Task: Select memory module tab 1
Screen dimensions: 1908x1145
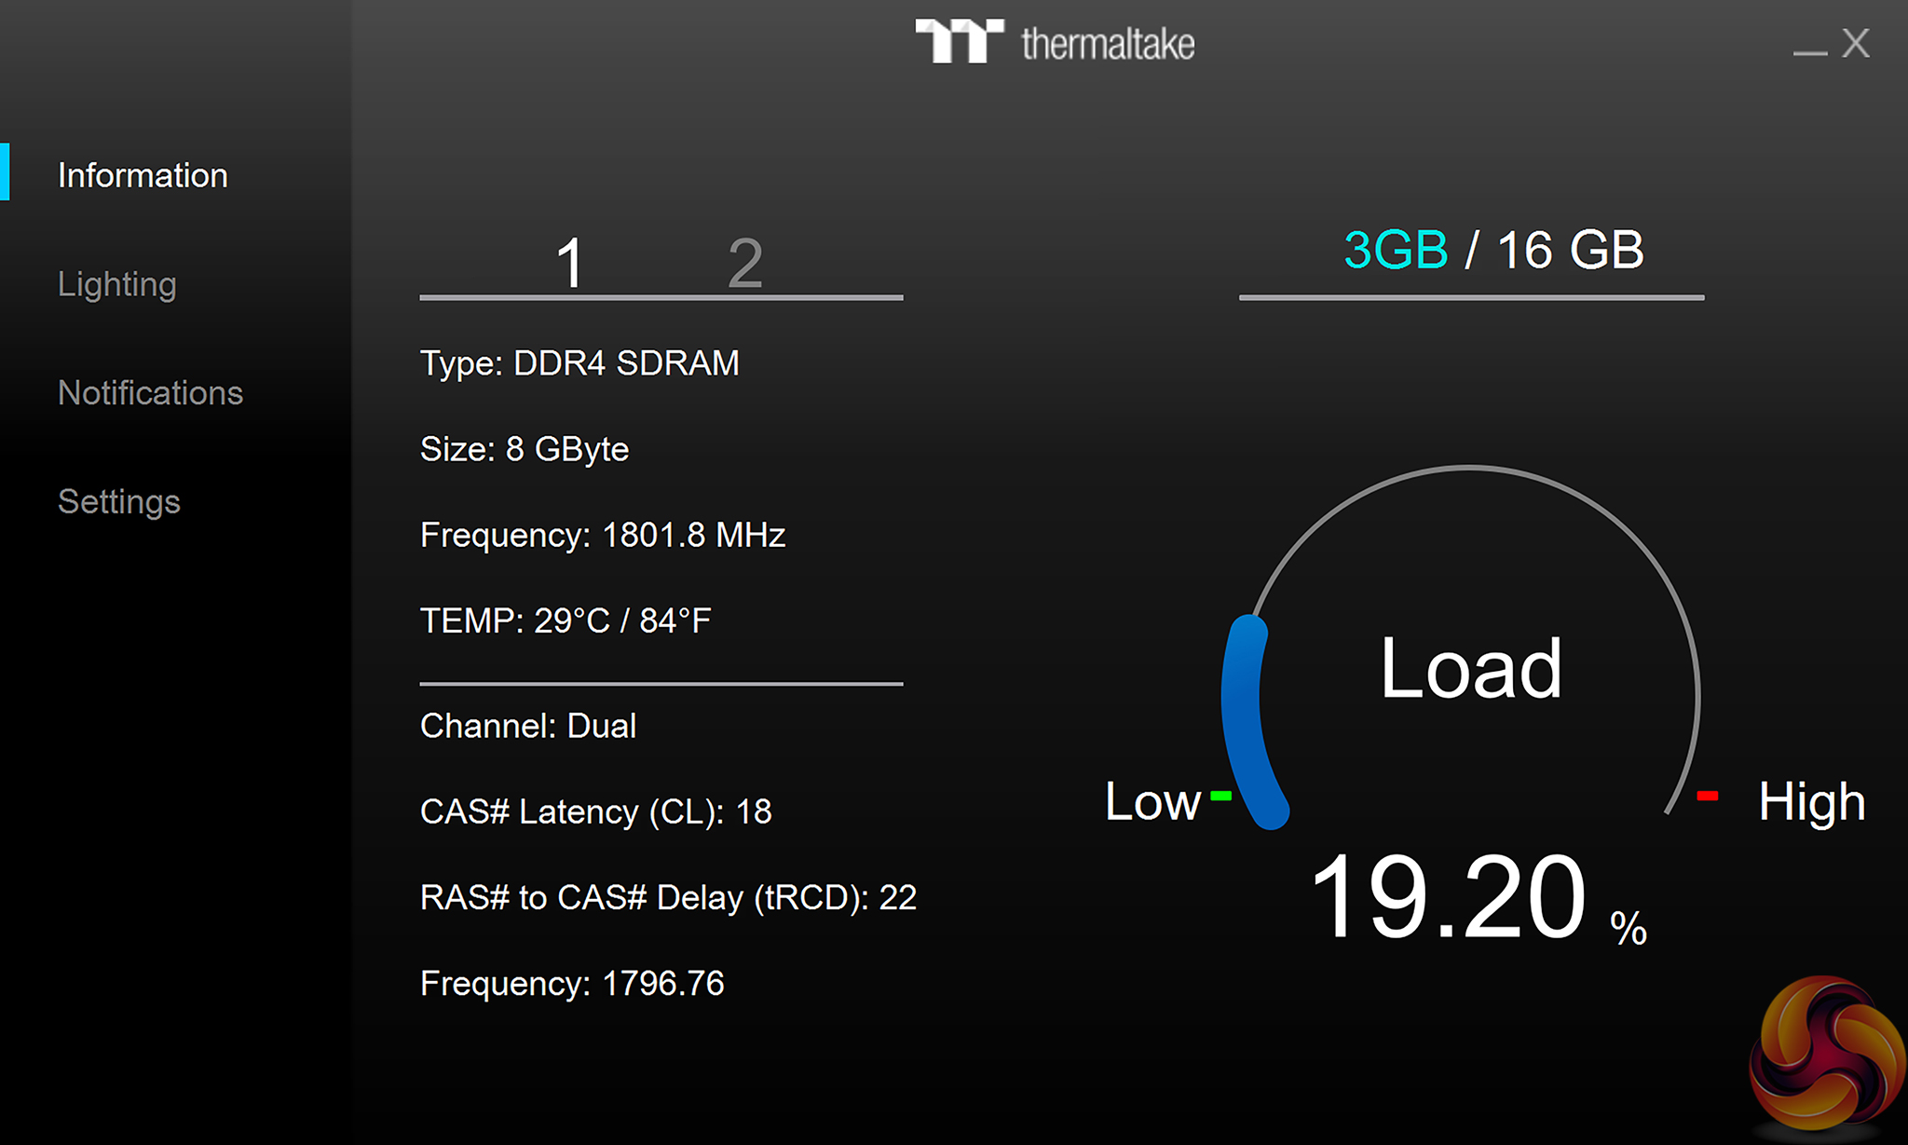Action: point(569,264)
